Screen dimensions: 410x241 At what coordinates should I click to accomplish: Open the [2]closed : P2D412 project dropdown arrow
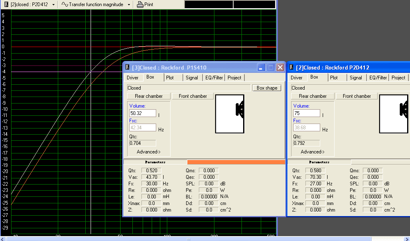53,5
